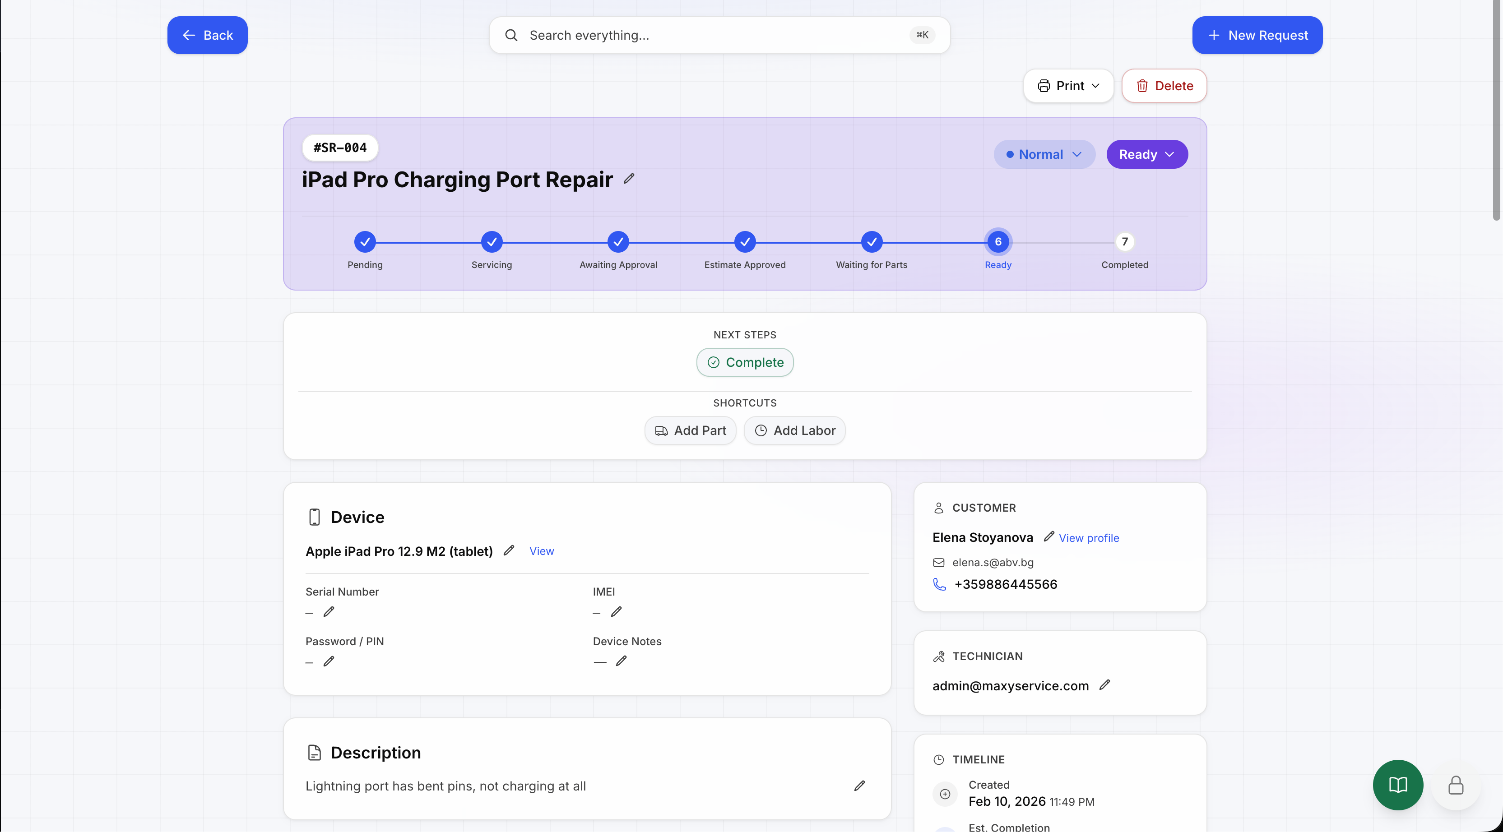This screenshot has height=832, width=1503.
Task: Edit the technician email pencil icon
Action: (x=1105, y=685)
